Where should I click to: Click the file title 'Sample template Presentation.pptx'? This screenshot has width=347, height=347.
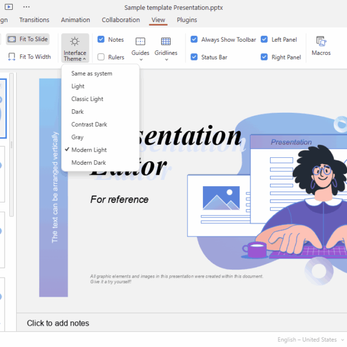point(173,8)
